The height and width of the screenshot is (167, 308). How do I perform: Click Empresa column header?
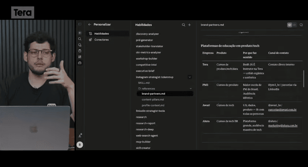click(208, 53)
